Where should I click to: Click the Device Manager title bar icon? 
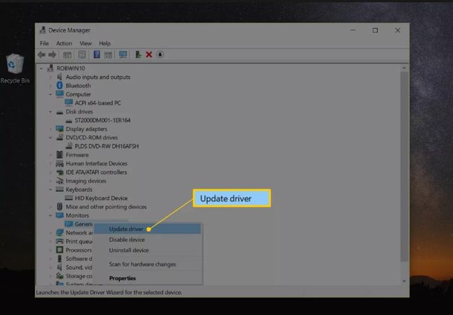tap(43, 30)
